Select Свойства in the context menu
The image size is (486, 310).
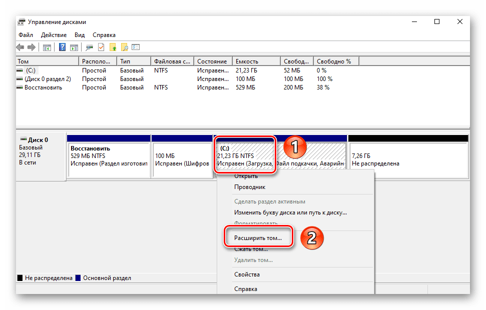(x=247, y=274)
